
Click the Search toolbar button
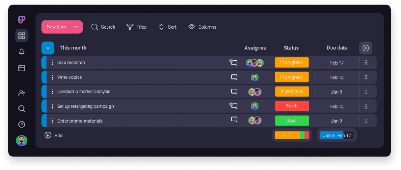(103, 27)
